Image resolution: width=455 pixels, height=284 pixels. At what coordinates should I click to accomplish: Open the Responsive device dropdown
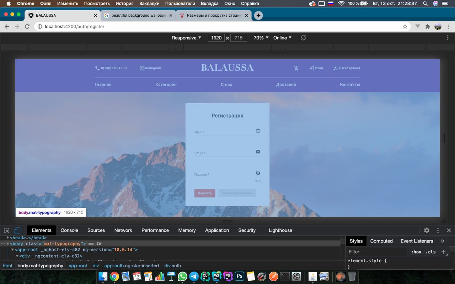click(x=186, y=38)
